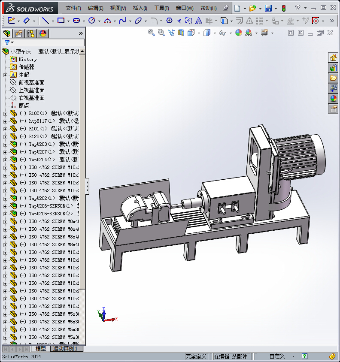340x362 pixels.
Task: Open the 窗口(W) menu
Action: point(185,8)
